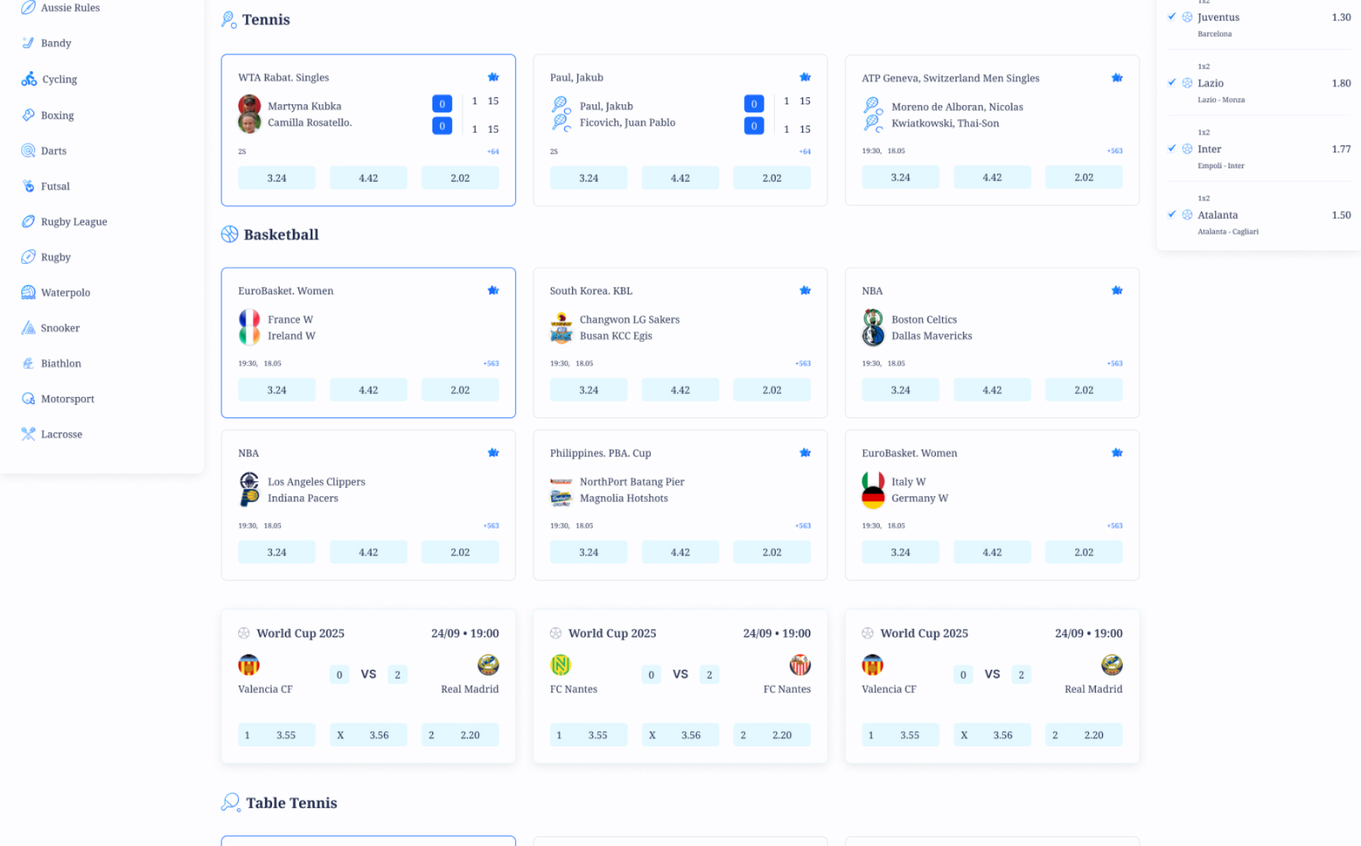Select 3.24 odds for Los Angeles Clippers game
Viewport: 1361px width, 846px height.
(x=276, y=552)
